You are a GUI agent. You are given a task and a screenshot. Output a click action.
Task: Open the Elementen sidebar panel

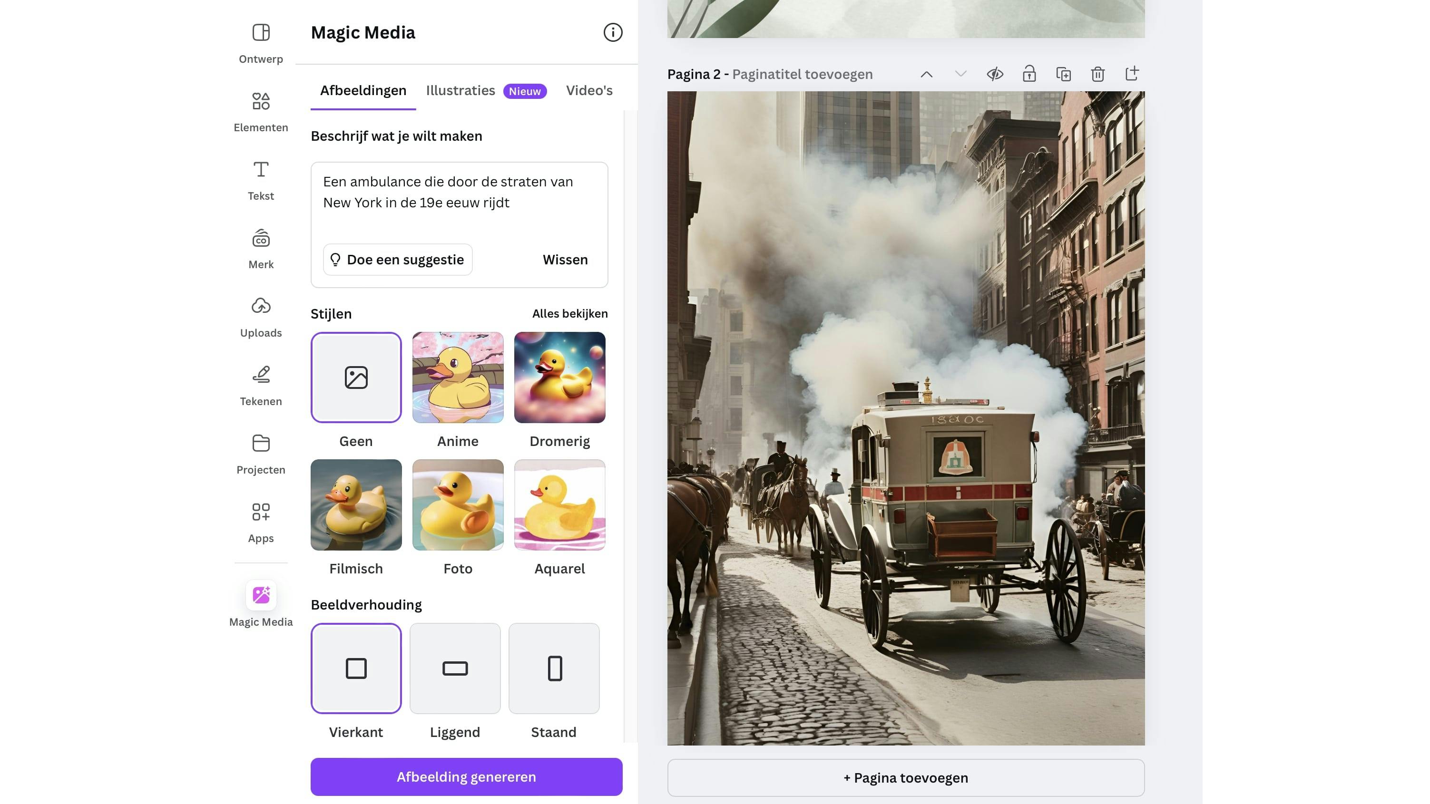click(260, 111)
